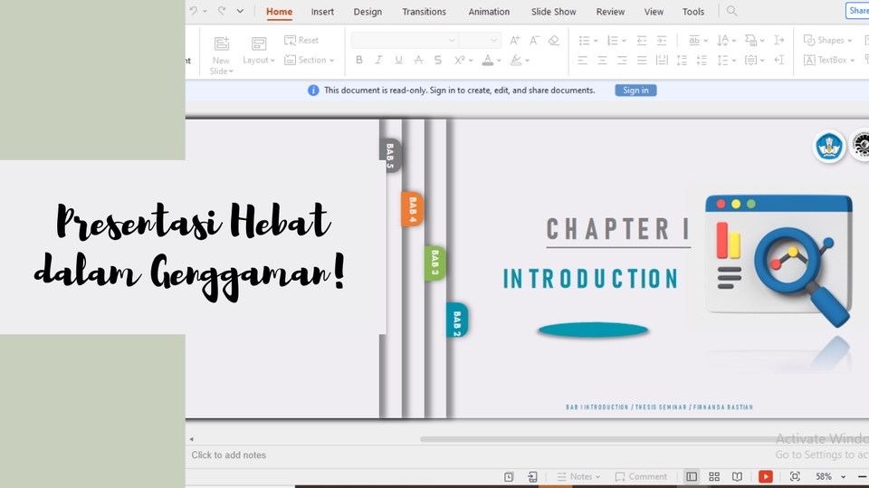The height and width of the screenshot is (488, 869).
Task: Toggle bold formatting
Action: click(x=359, y=61)
